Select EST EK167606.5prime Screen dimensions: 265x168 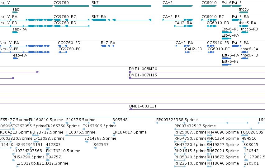(x=84, y=129)
